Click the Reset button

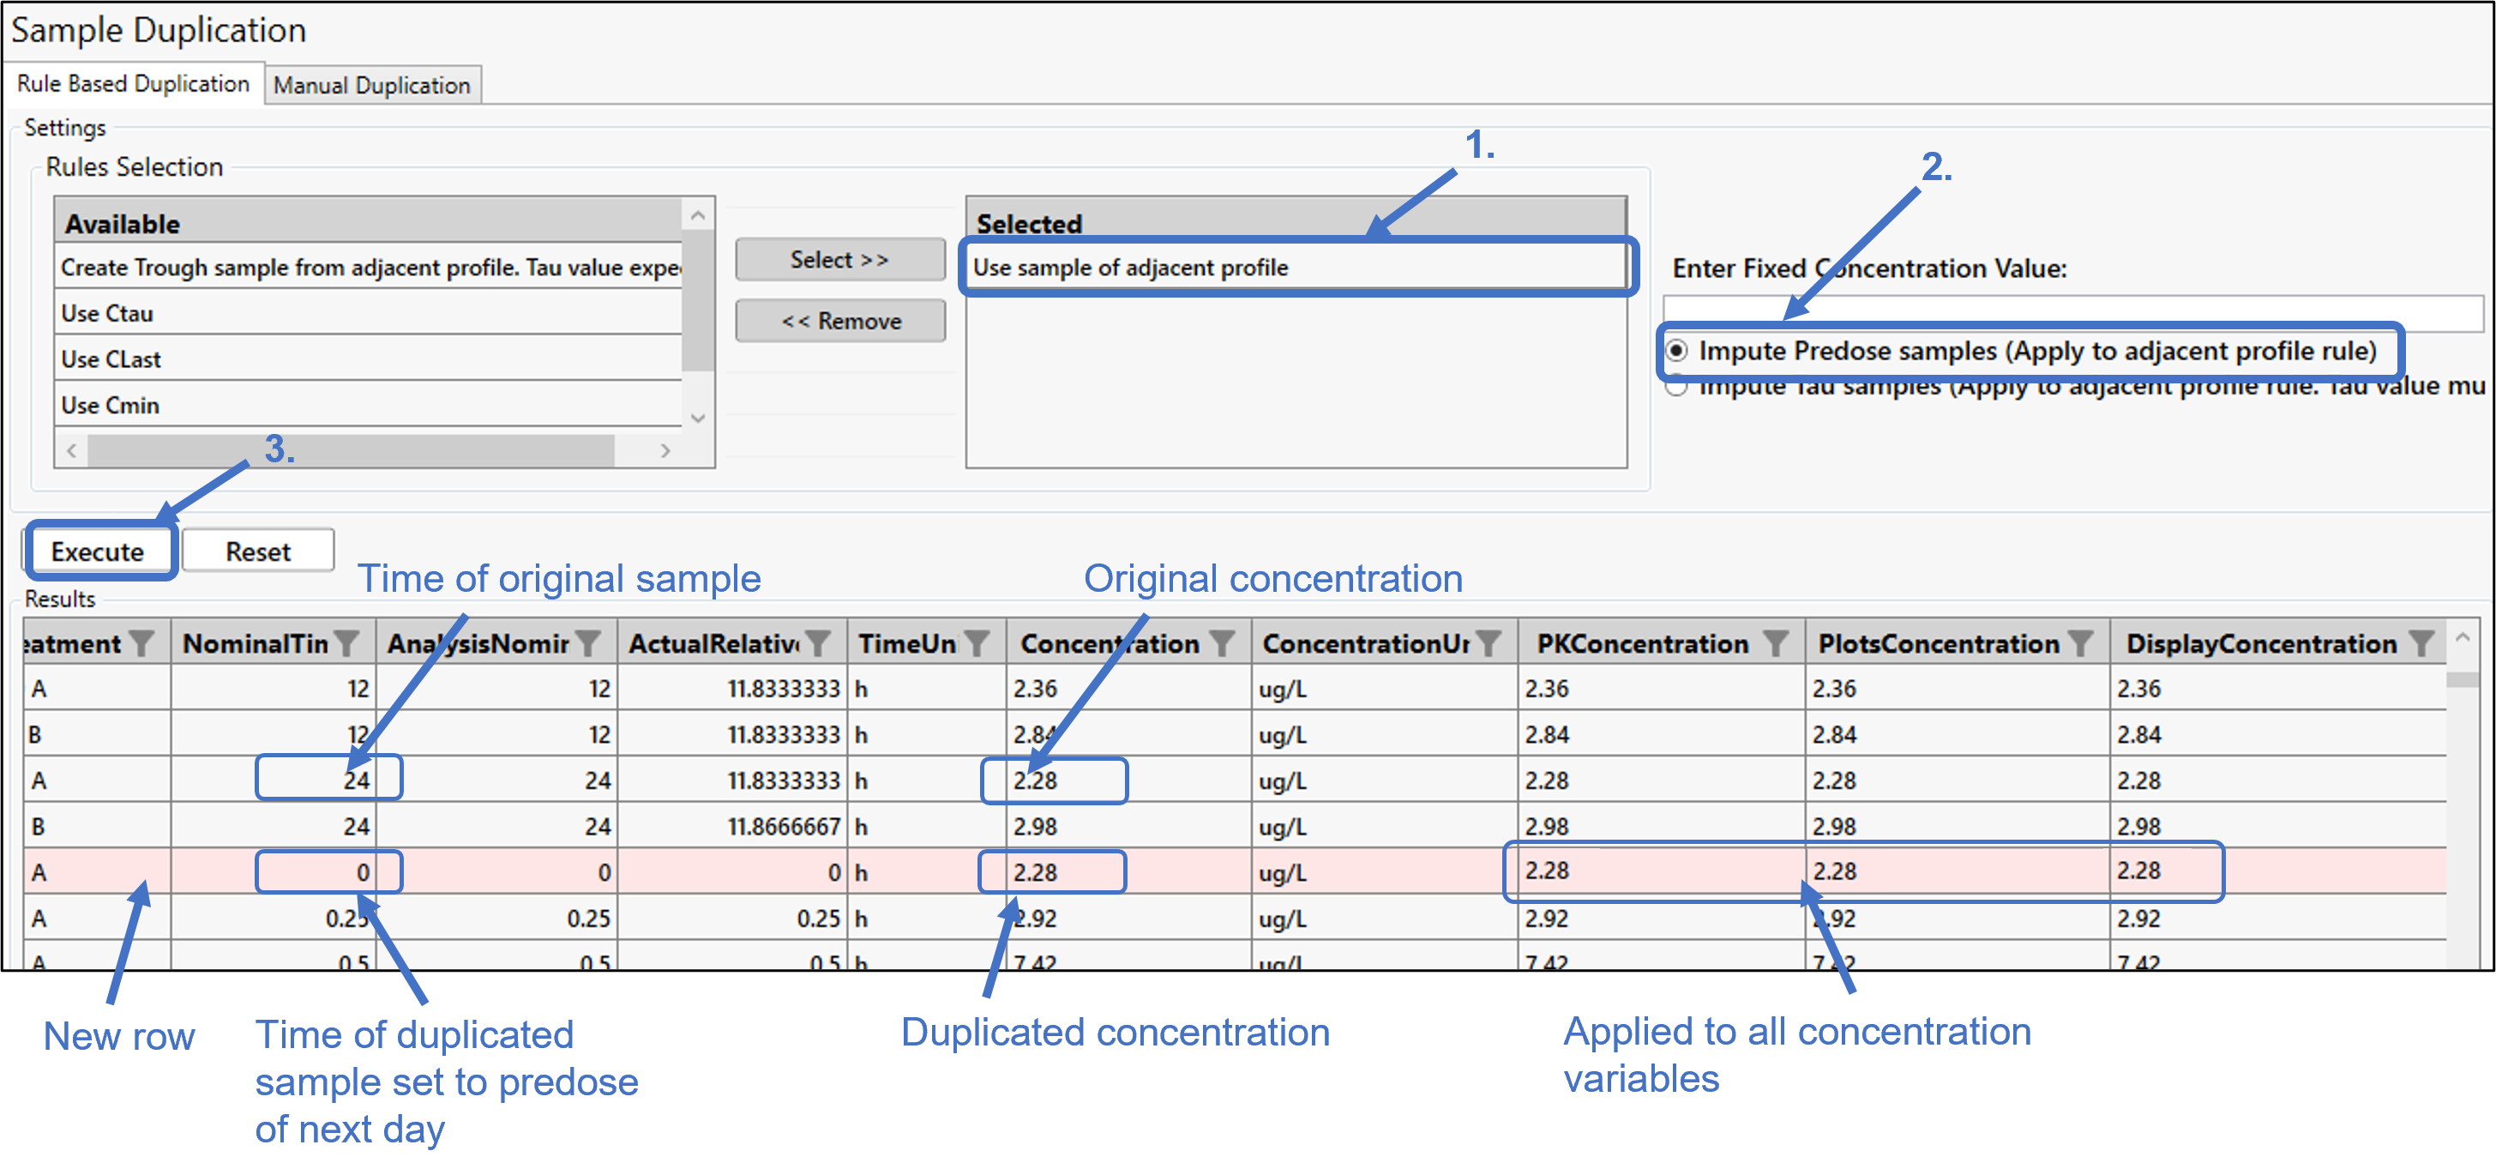258,551
